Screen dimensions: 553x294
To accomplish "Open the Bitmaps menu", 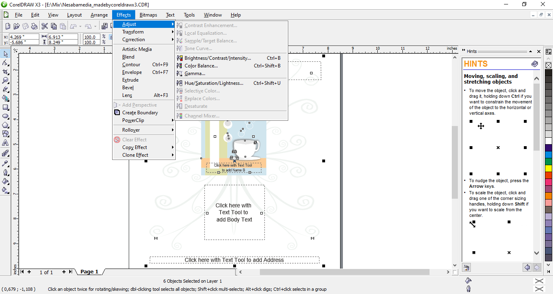I will click(148, 15).
